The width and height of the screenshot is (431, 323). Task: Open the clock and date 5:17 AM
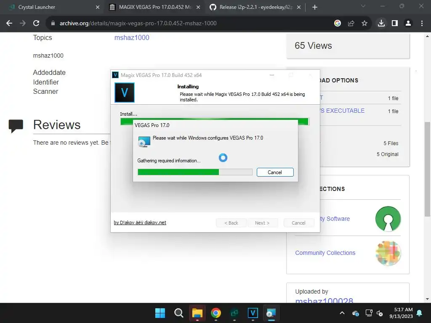tap(401, 313)
